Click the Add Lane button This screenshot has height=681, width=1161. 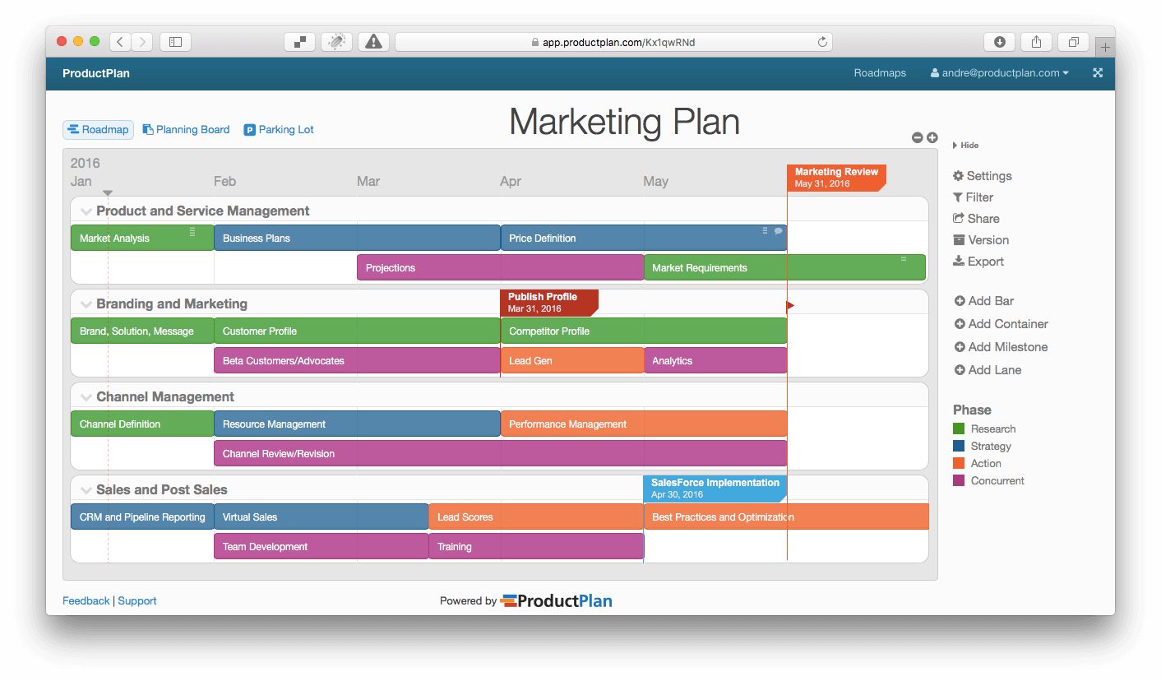(x=994, y=370)
